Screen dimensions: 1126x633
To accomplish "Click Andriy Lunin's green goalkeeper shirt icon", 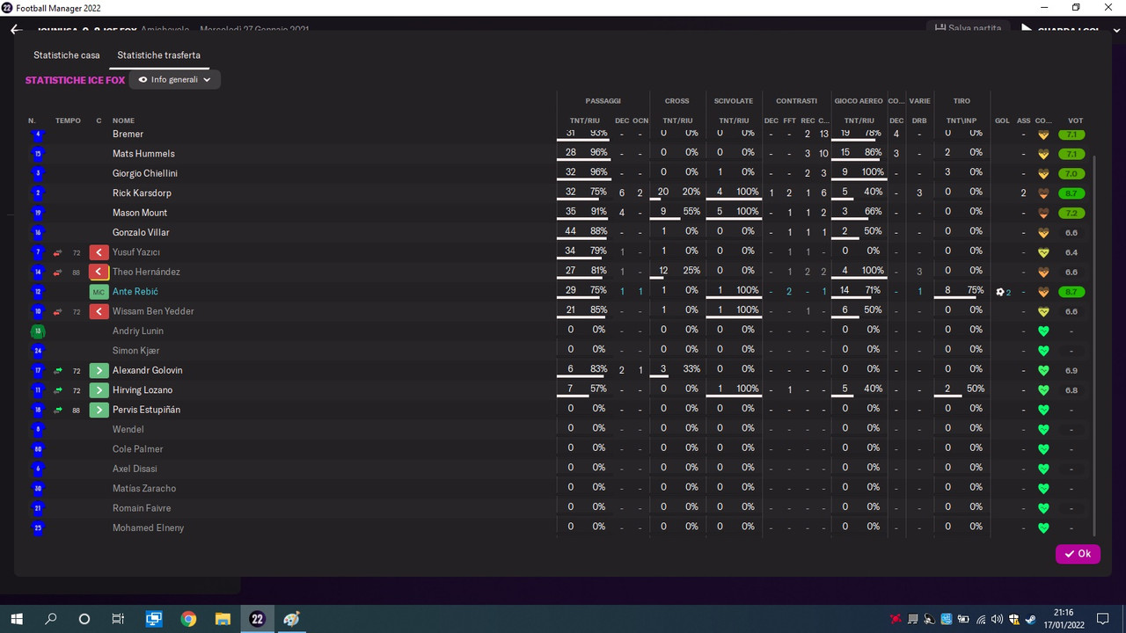I will point(37,331).
